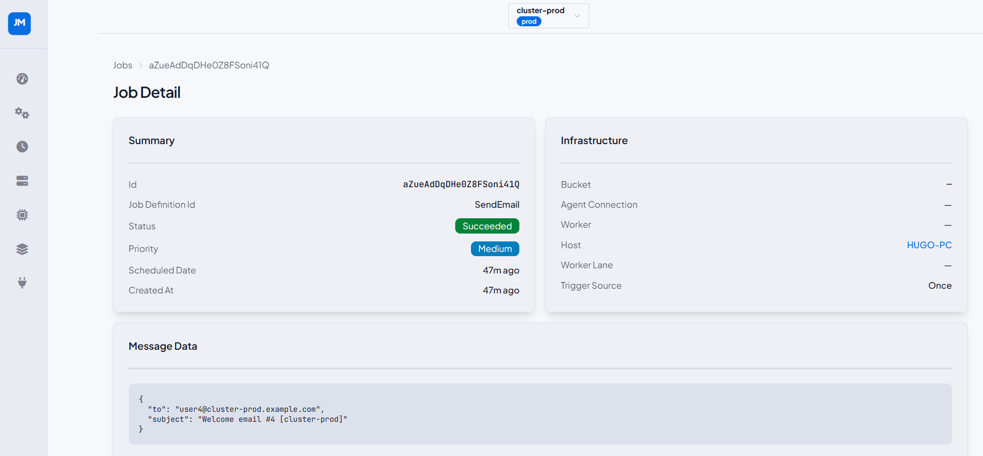This screenshot has height=456, width=983.
Task: Click the Trigger Source value Once
Action: (x=940, y=286)
